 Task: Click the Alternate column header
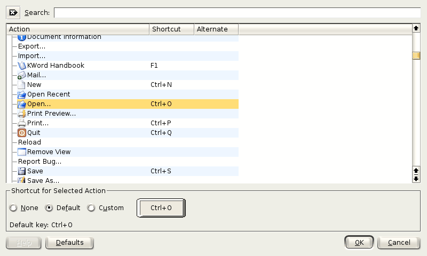(216, 29)
